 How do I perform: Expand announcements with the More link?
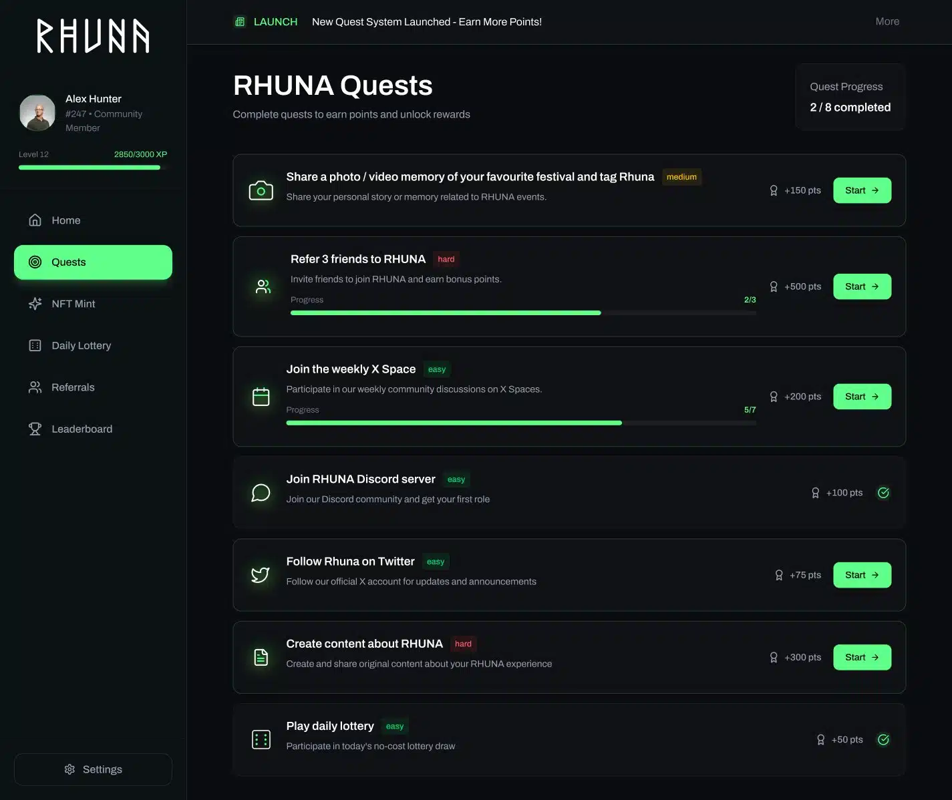tap(887, 21)
